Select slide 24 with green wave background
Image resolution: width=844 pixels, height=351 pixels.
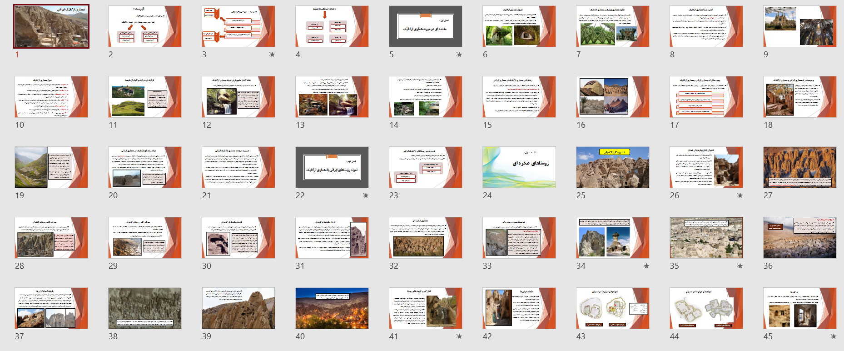[519, 167]
